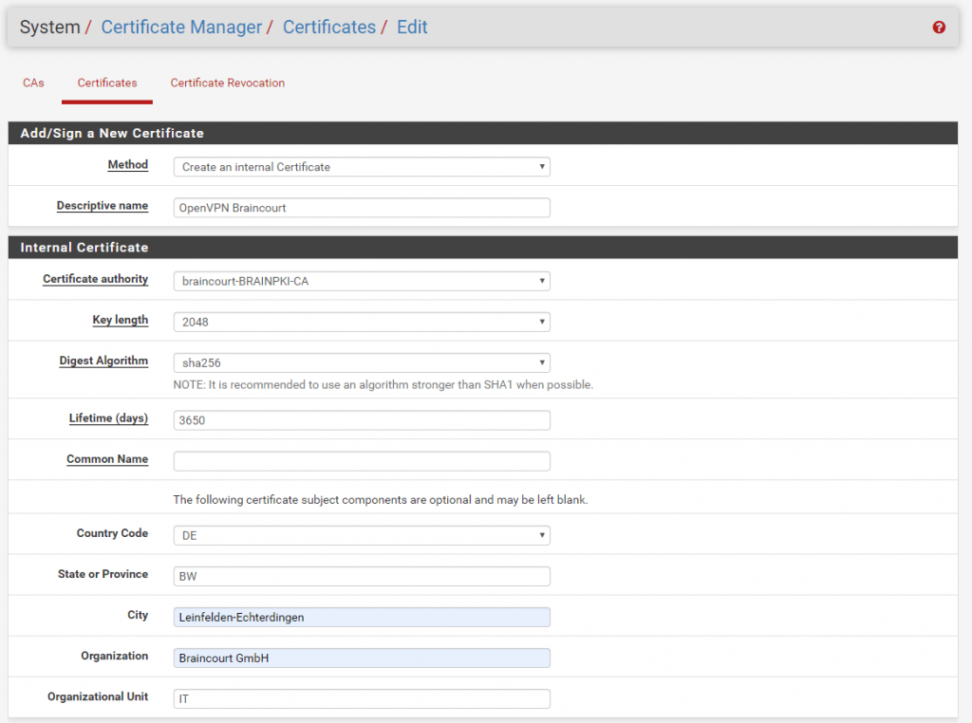Click the Edit breadcrumb link

point(412,28)
